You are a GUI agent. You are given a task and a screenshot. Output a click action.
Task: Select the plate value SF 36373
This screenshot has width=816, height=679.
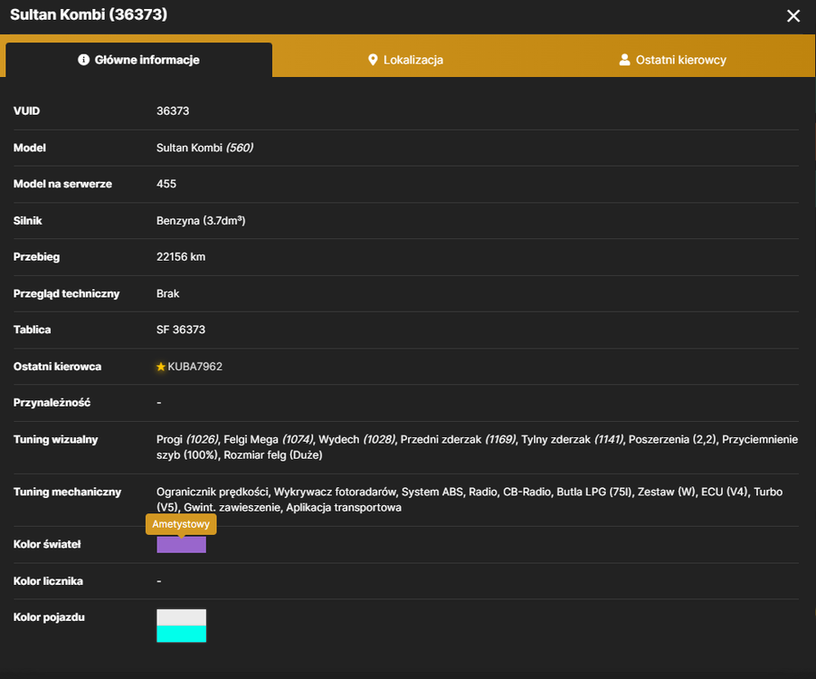click(181, 330)
